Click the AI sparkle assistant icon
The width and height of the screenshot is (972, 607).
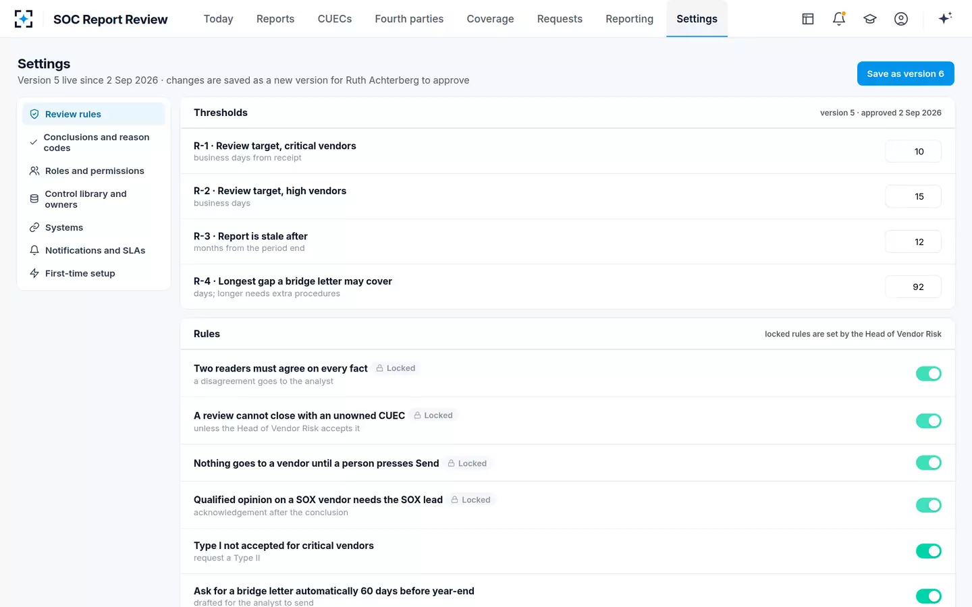[x=945, y=18]
